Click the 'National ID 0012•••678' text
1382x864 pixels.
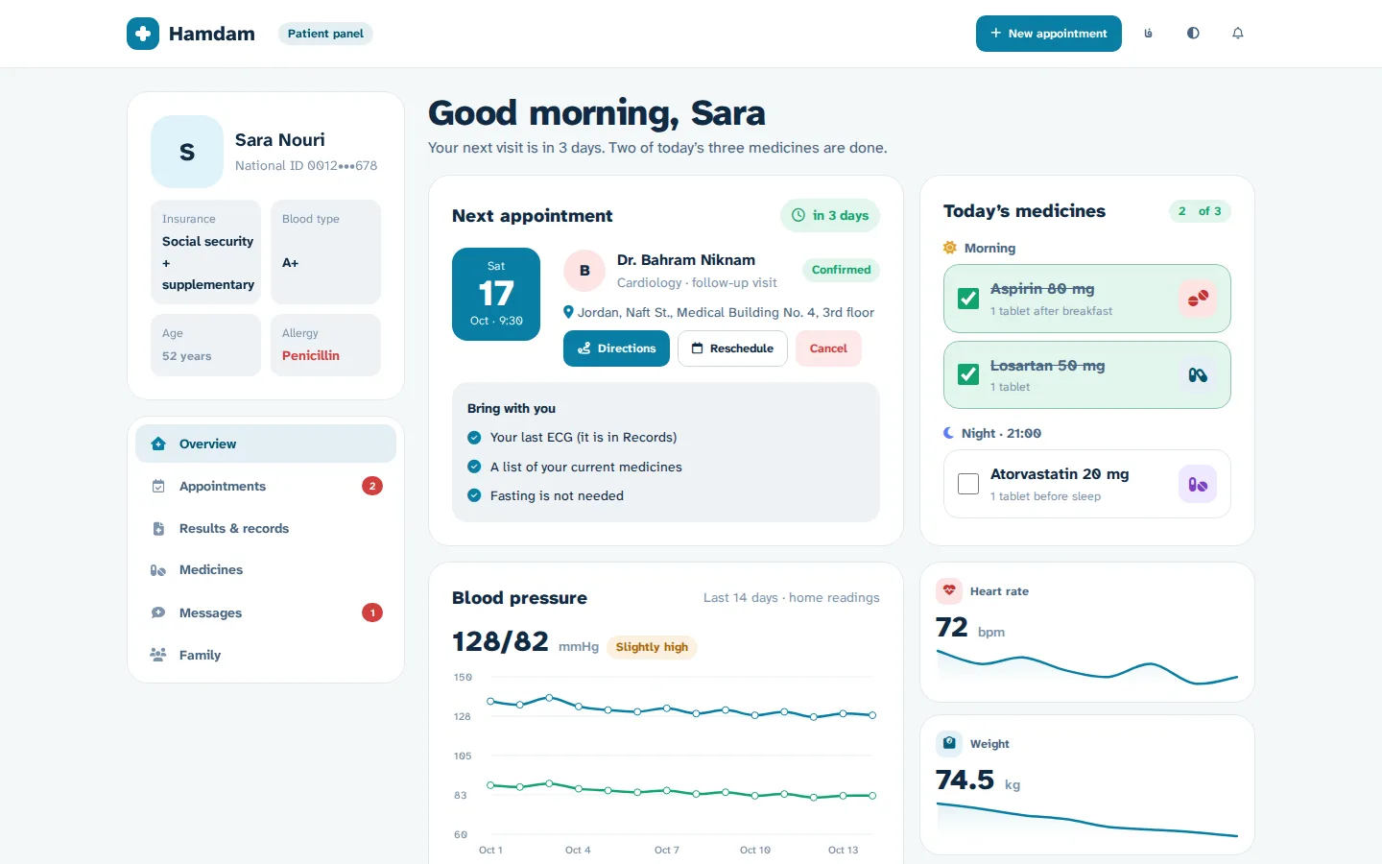306,165
